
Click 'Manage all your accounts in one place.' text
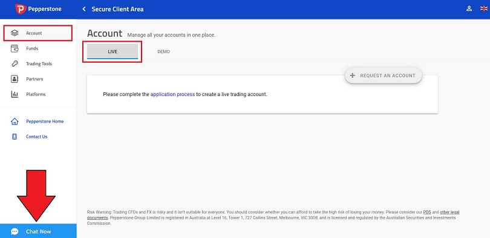point(171,35)
